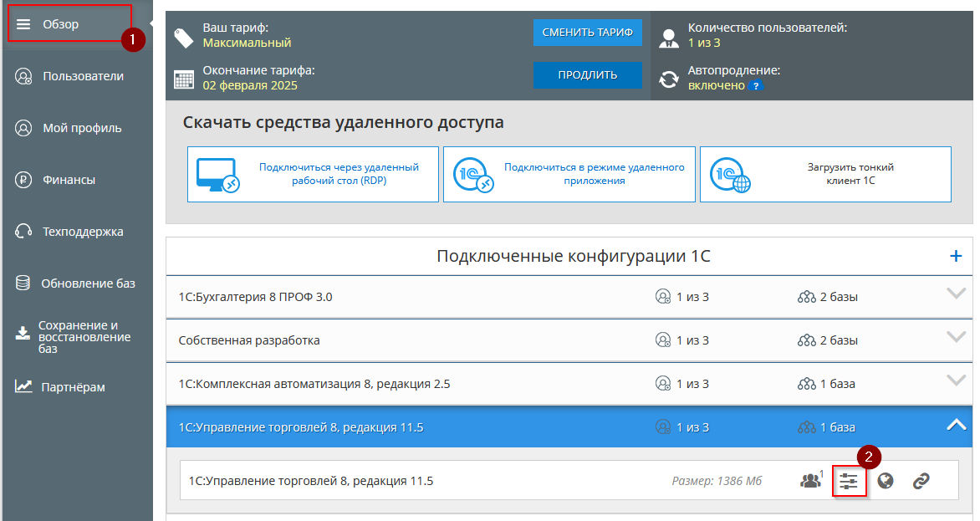
Task: Click the refresh arrows icon beside Автопродление
Action: [x=669, y=79]
